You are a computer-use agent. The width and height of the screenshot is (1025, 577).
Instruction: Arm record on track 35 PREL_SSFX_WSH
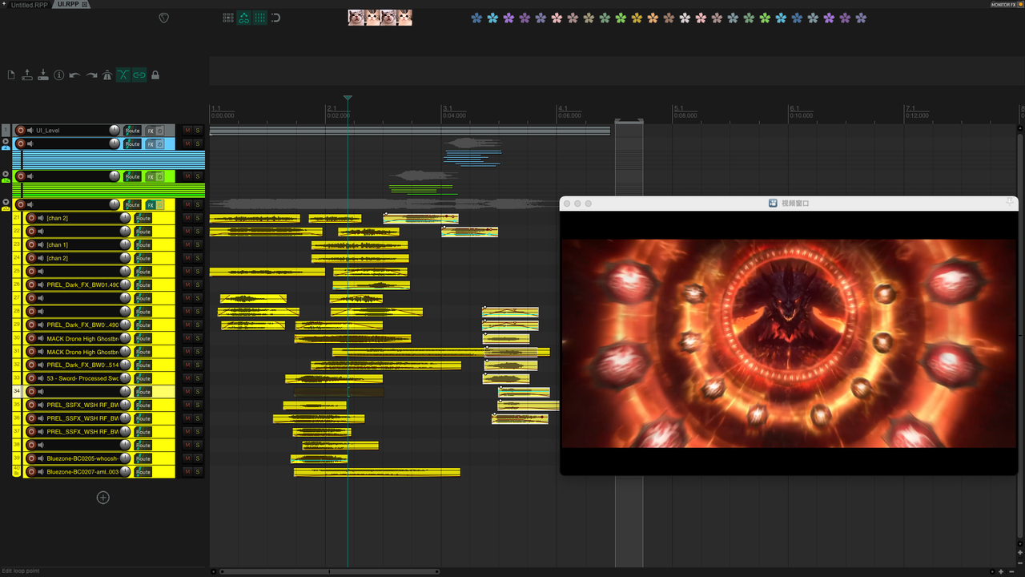click(31, 405)
